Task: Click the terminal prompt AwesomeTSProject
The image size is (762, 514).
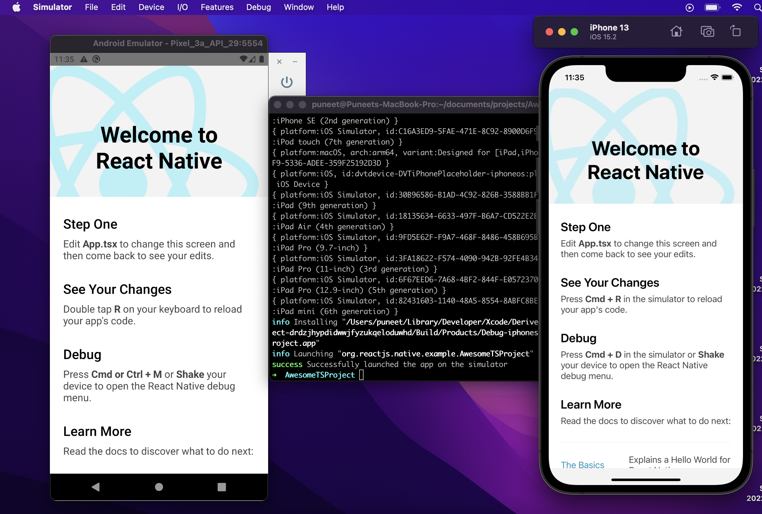Action: 320,375
